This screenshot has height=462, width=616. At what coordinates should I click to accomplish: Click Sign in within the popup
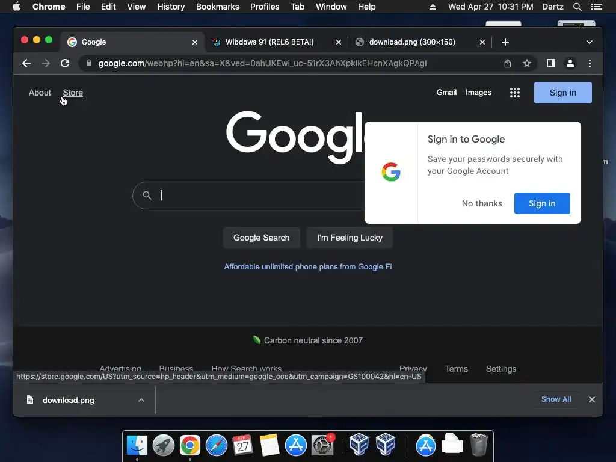(542, 203)
